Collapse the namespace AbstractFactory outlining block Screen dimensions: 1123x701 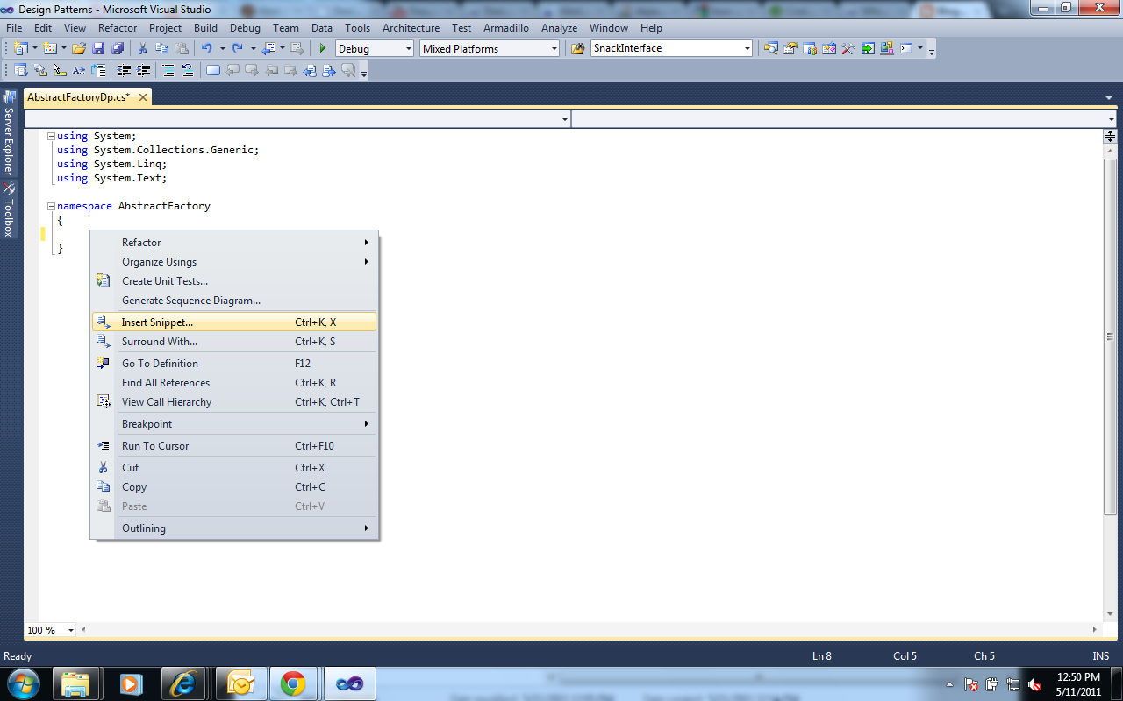tap(51, 207)
